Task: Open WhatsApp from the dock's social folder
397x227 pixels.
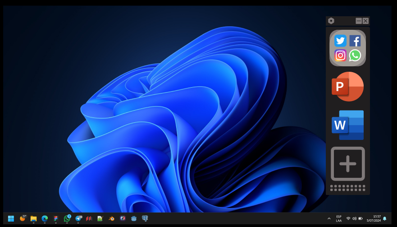Action: coord(355,56)
